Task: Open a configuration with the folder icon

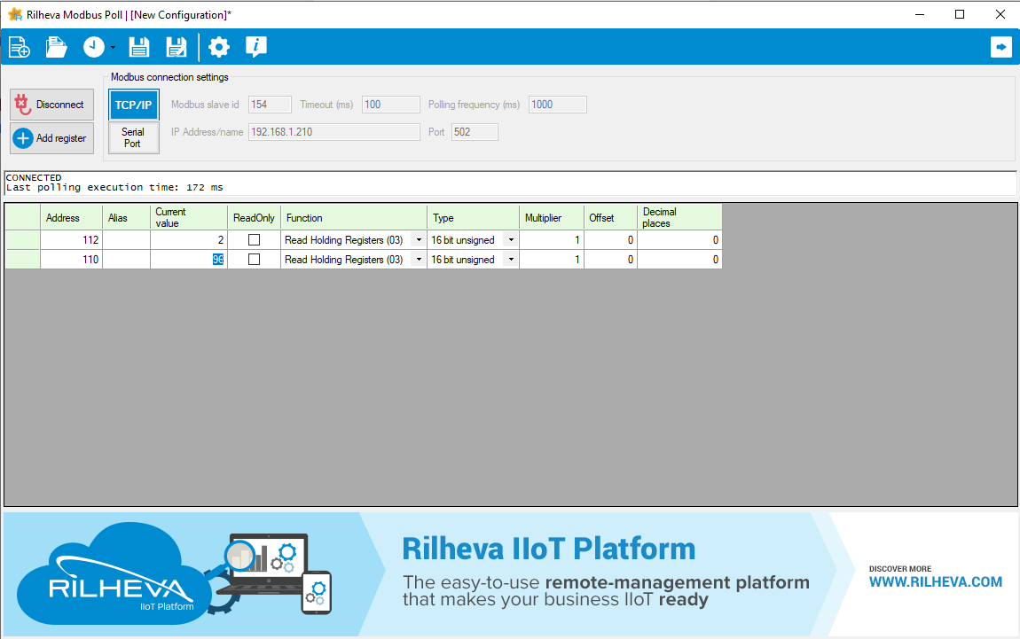Action: 57,47
